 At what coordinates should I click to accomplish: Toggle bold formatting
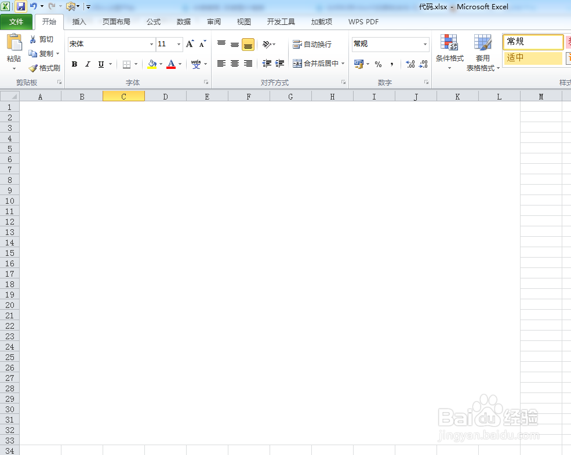pyautogui.click(x=74, y=64)
